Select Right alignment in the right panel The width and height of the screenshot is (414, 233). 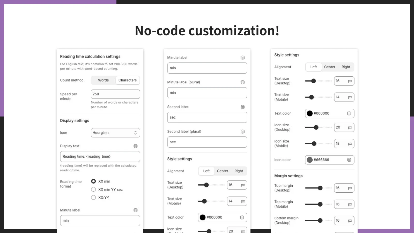(346, 67)
